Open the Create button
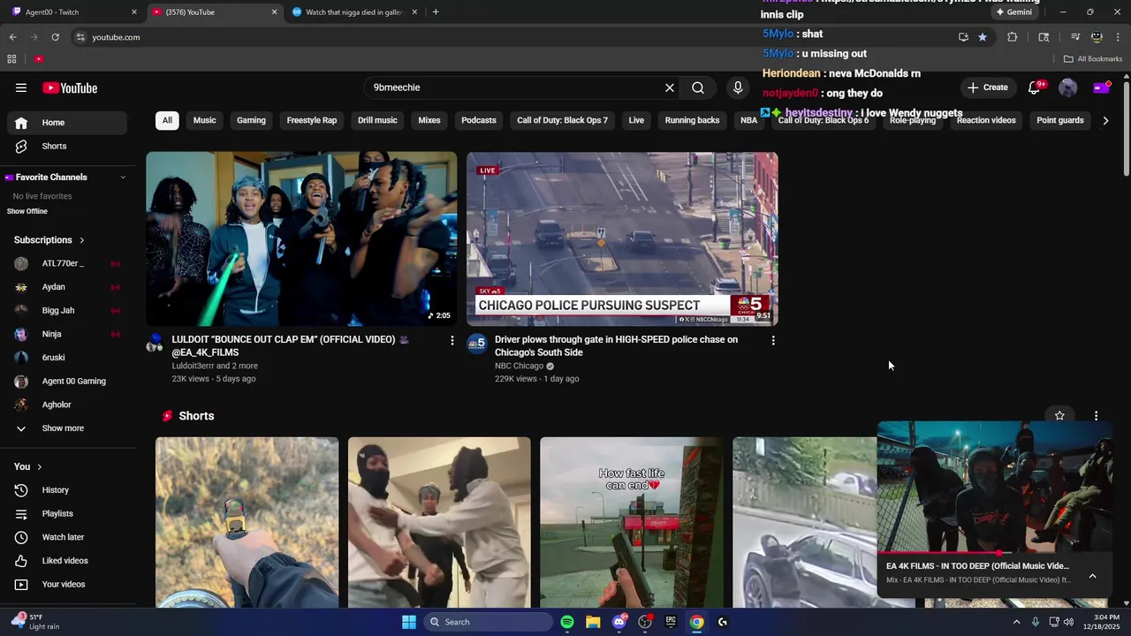The image size is (1131, 636). 987,87
